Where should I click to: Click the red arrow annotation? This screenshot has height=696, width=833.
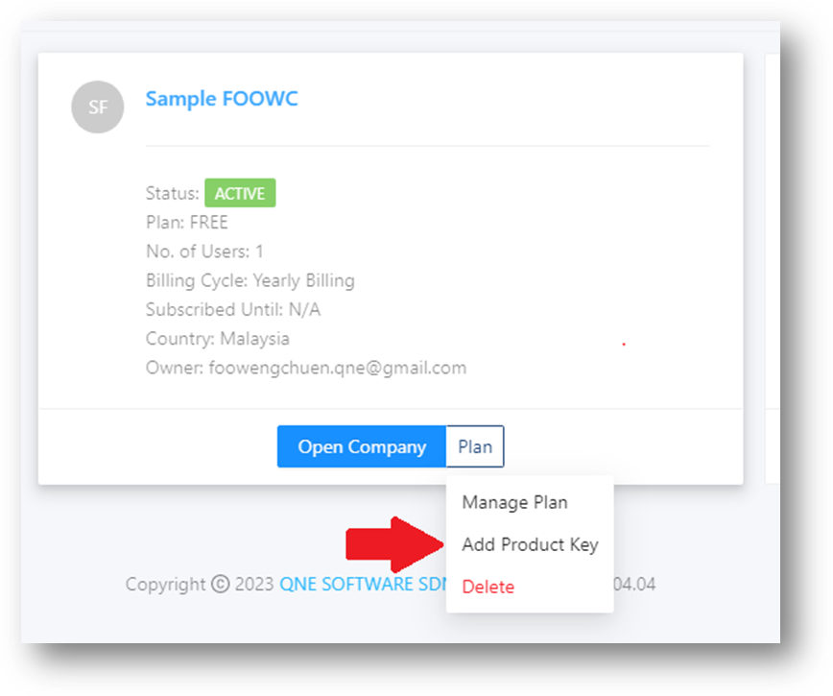(395, 544)
